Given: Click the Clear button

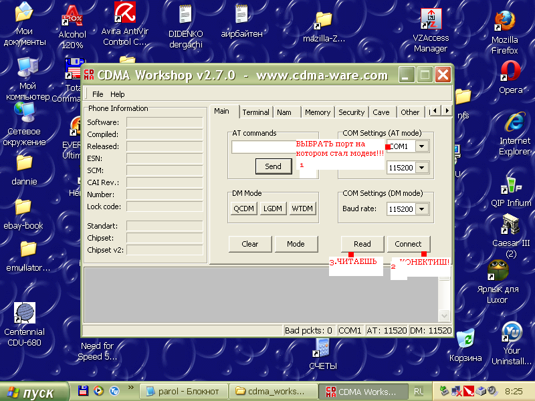Looking at the screenshot, I should (250, 244).
